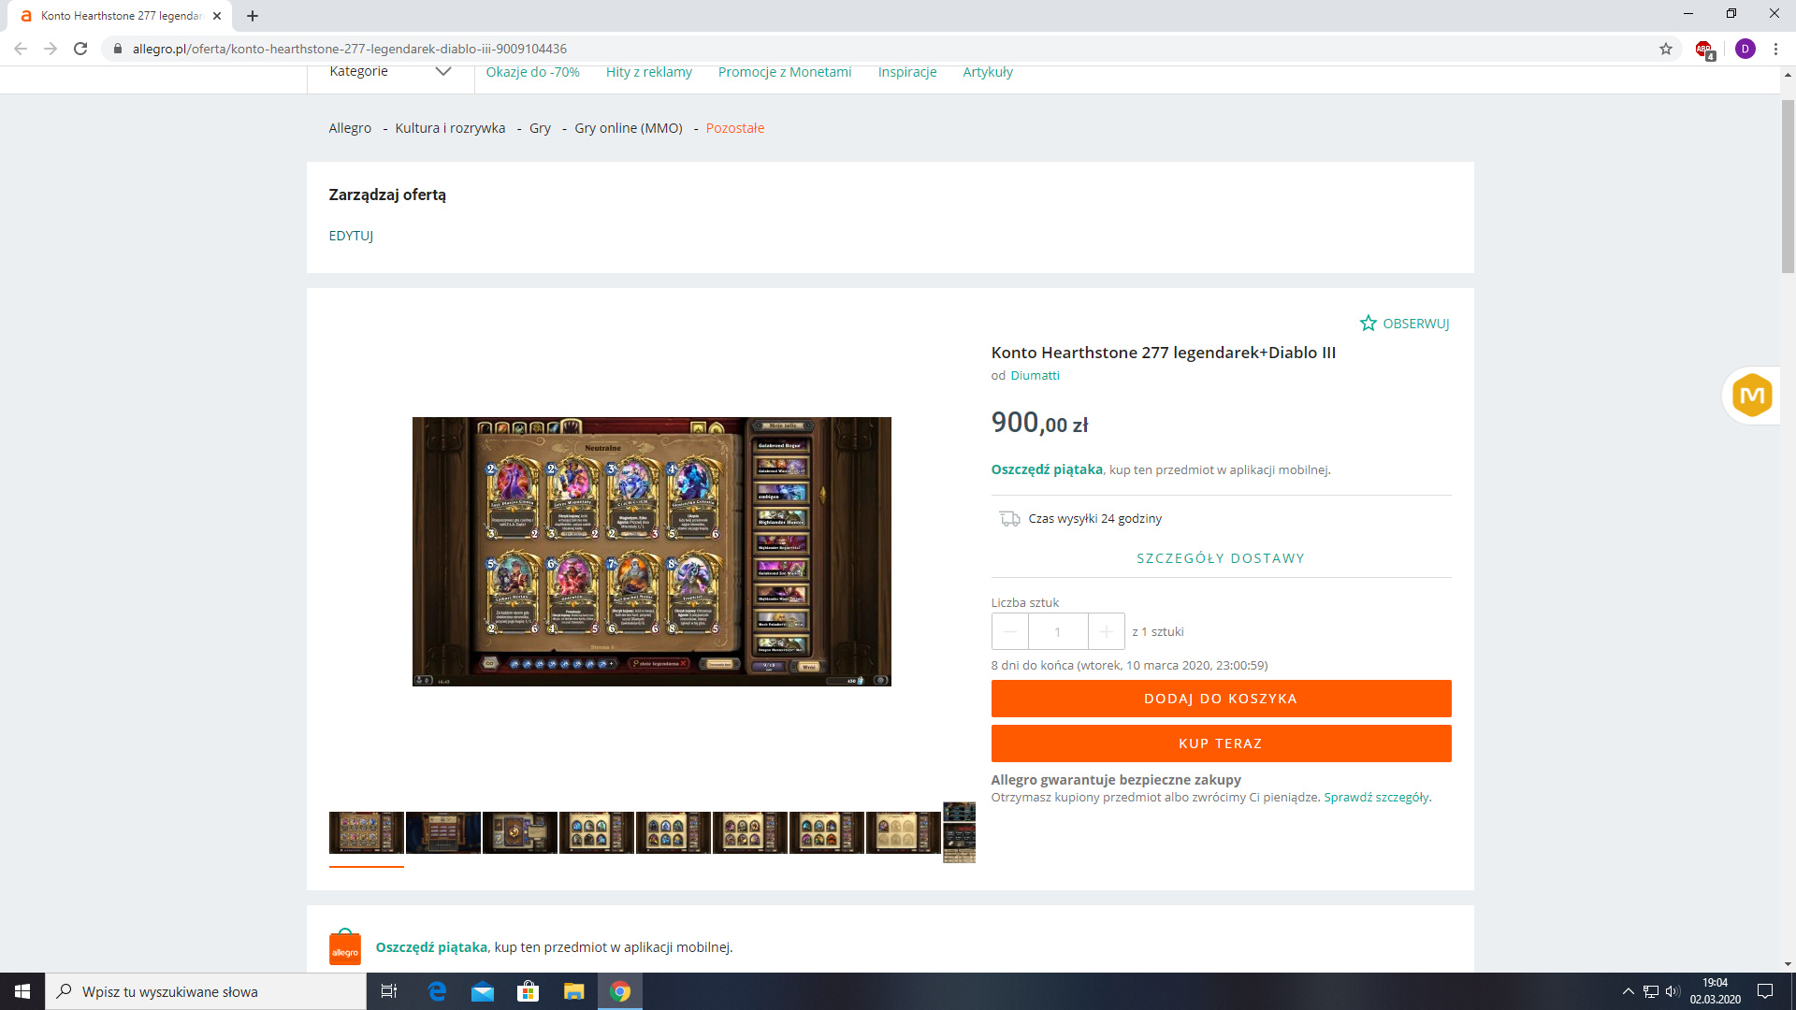
Task: Click the yellow Monety M badge
Action: point(1752,396)
